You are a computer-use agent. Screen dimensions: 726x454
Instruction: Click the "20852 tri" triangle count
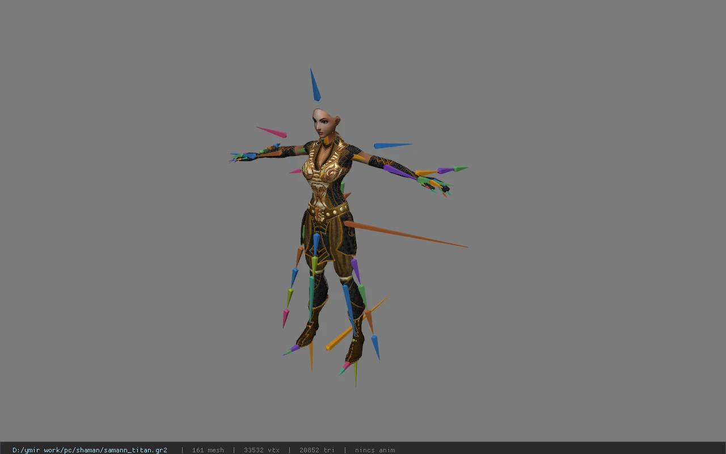coord(316,450)
